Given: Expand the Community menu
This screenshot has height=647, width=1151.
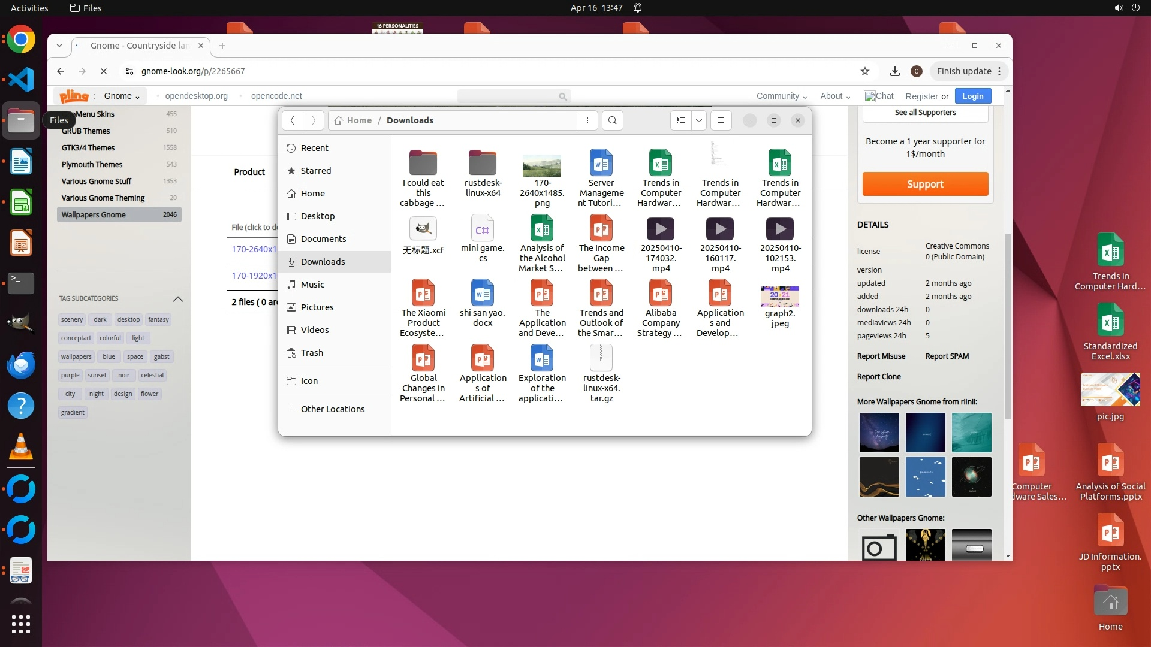Looking at the screenshot, I should 781,96.
